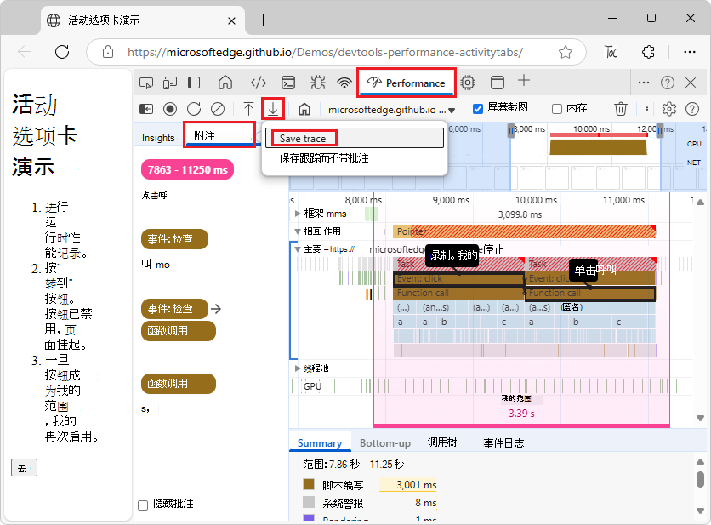The image size is (711, 525).
Task: Open the Performance panel in DevTools
Action: click(406, 83)
